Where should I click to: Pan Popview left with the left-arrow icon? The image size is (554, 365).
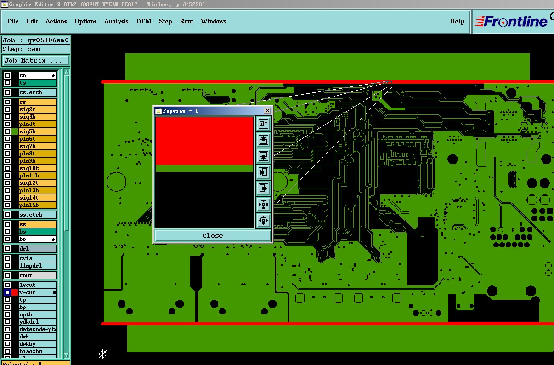coord(263,172)
